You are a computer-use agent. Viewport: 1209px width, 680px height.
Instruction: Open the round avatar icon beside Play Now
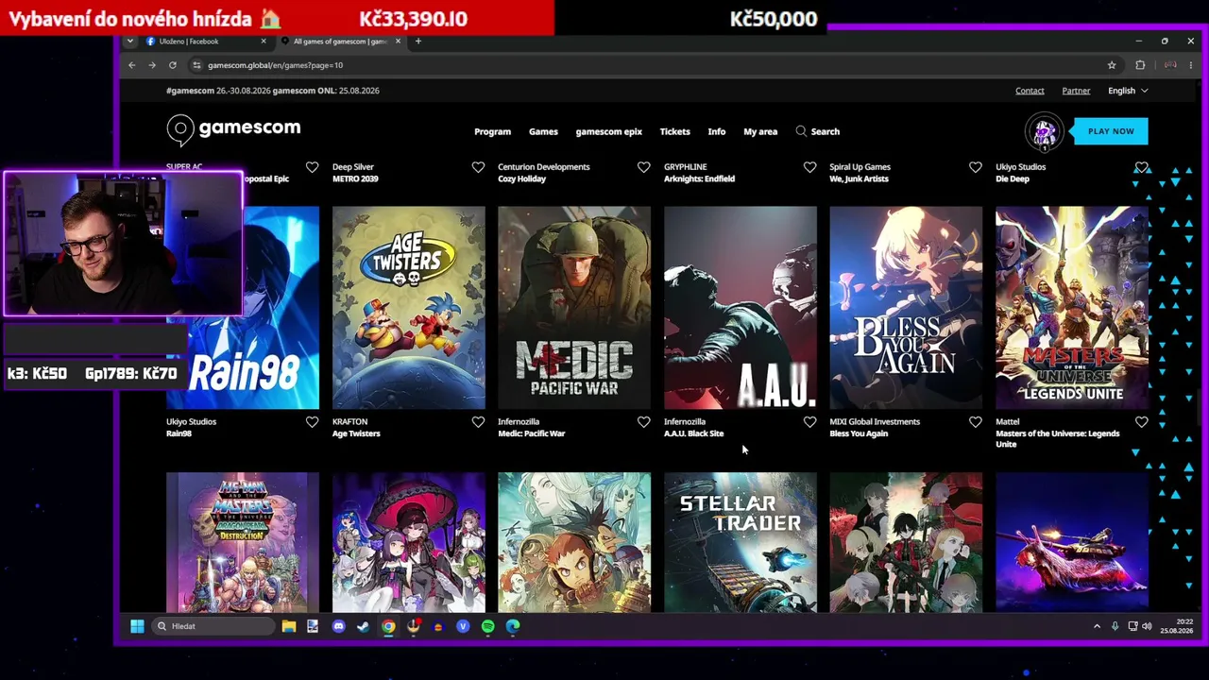1045,132
